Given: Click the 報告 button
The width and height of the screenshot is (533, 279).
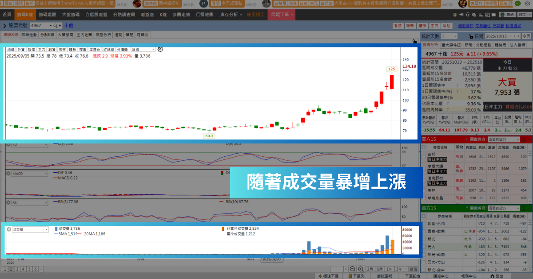Looking at the screenshot, I should 410,26.
